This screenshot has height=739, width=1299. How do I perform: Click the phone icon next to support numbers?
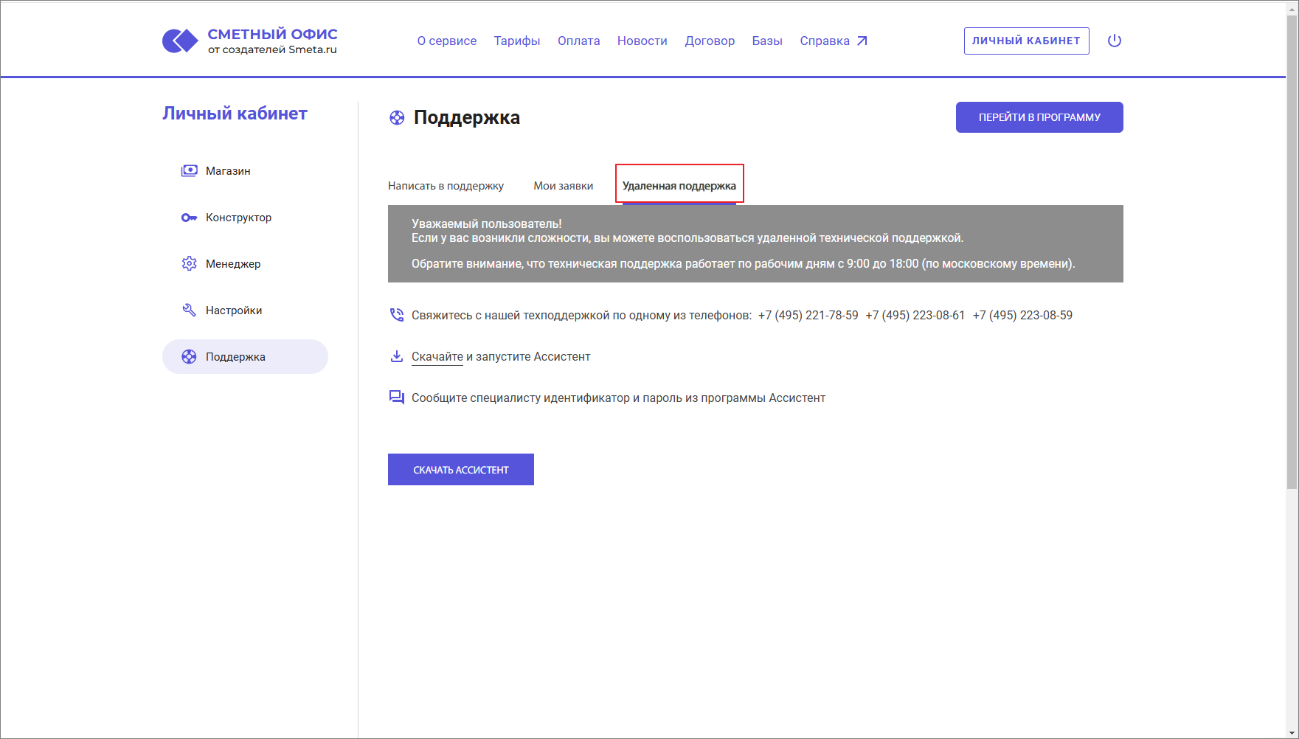pos(397,315)
